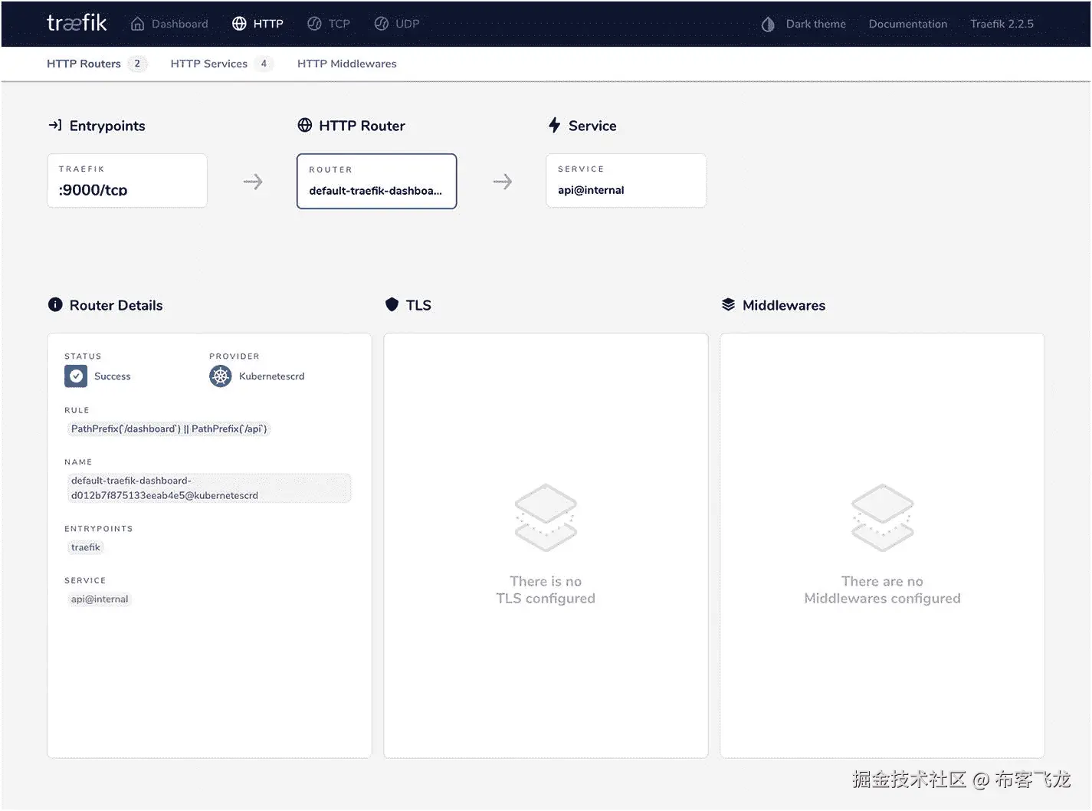Switch to the HTTP Services tab

tap(221, 64)
